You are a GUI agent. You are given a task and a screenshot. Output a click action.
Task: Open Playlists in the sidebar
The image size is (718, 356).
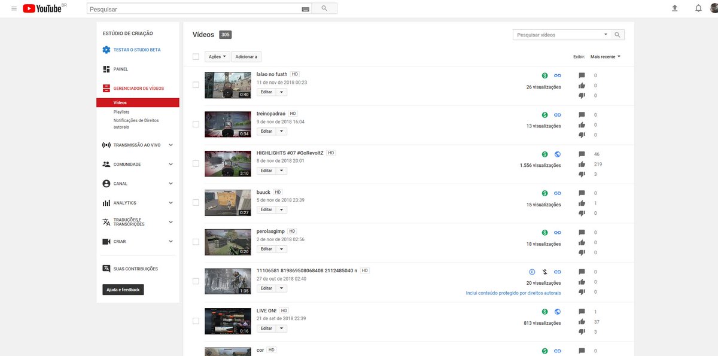pyautogui.click(x=121, y=112)
